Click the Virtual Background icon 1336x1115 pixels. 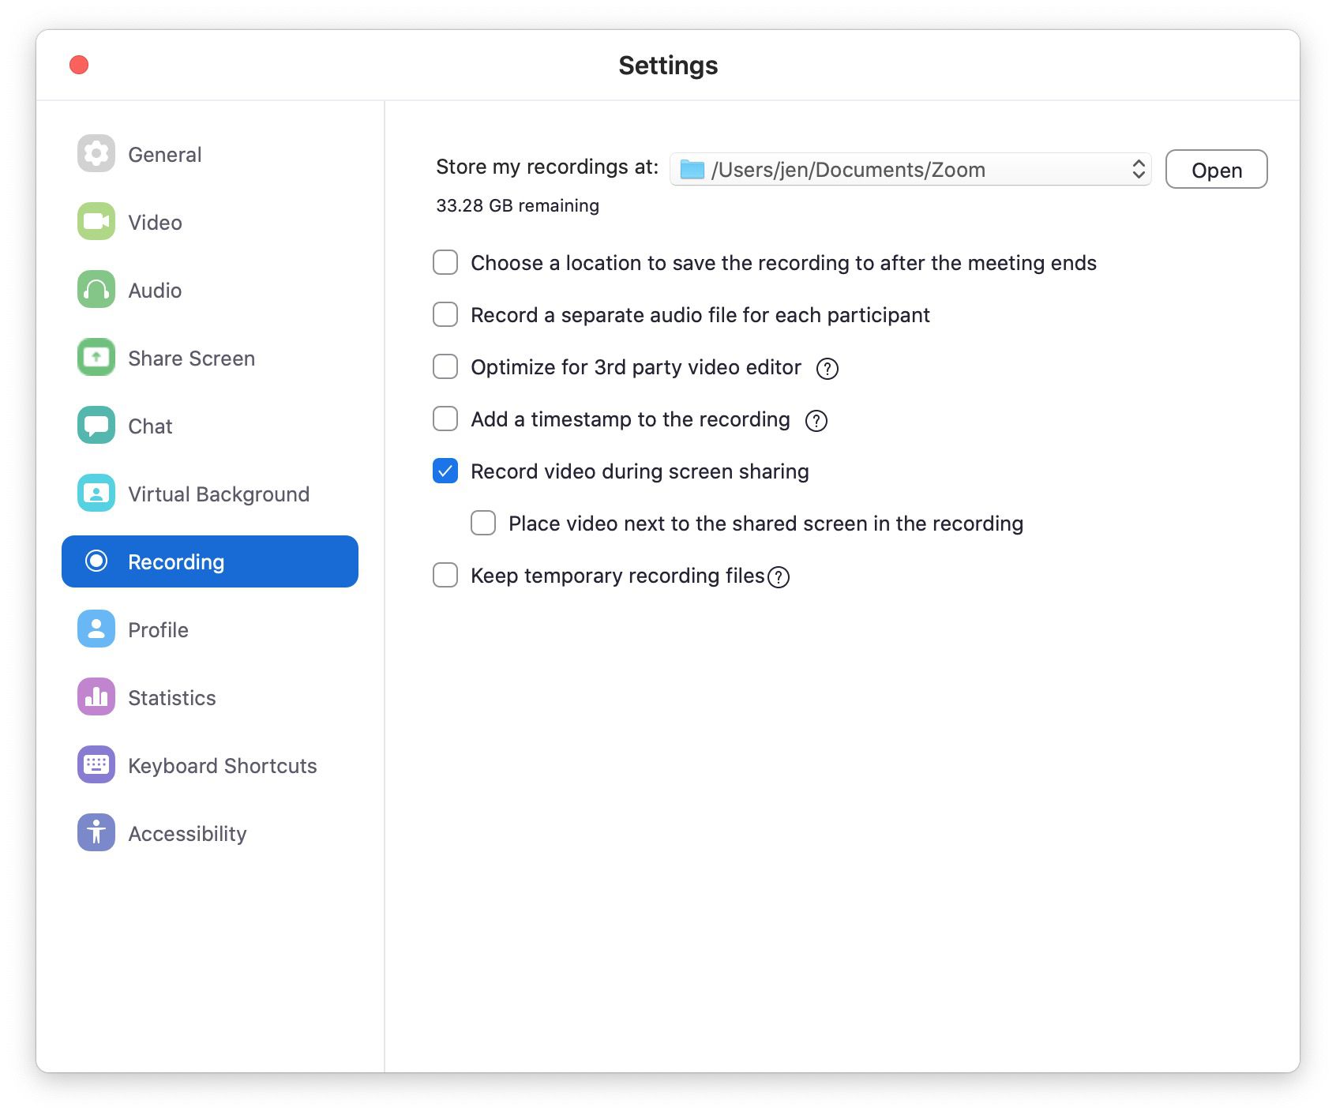click(96, 494)
